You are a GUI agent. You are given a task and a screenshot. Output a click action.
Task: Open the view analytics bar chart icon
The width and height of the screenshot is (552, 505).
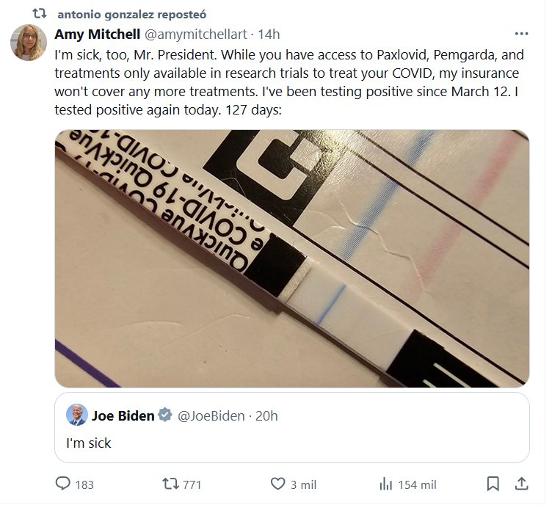[385, 484]
